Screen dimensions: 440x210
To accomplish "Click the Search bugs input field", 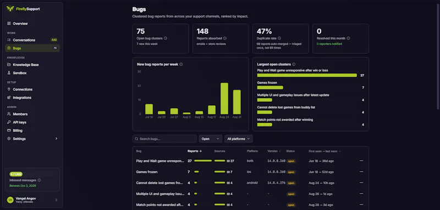I will point(164,139).
